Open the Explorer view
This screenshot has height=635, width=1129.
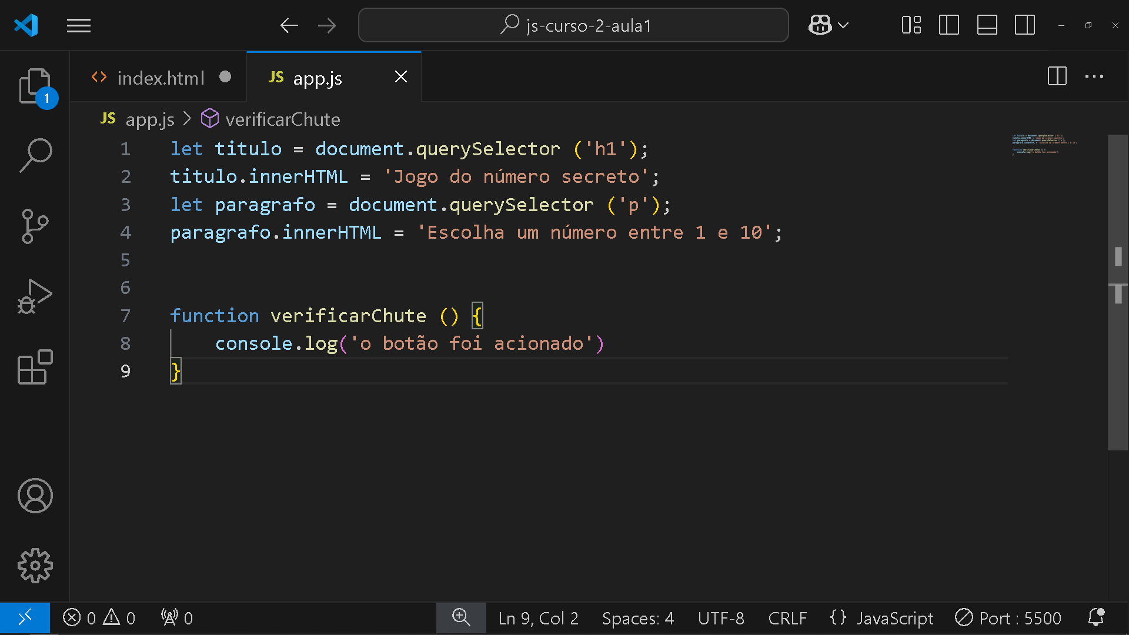(x=35, y=86)
